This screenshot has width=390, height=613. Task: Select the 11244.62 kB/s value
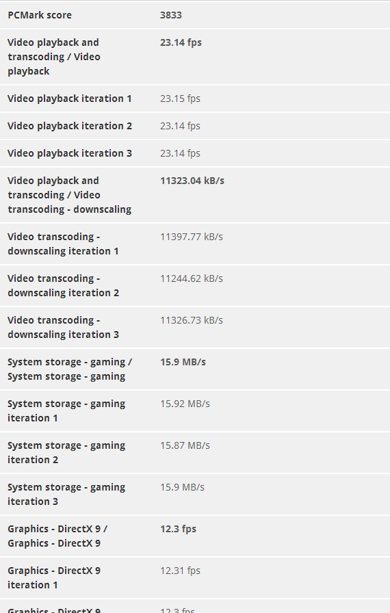[192, 278]
